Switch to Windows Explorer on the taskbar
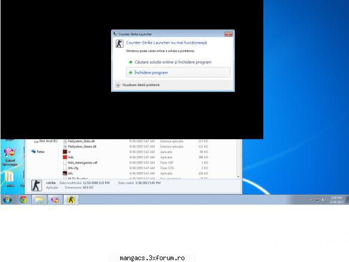The height and width of the screenshot is (262, 349). click(39, 200)
